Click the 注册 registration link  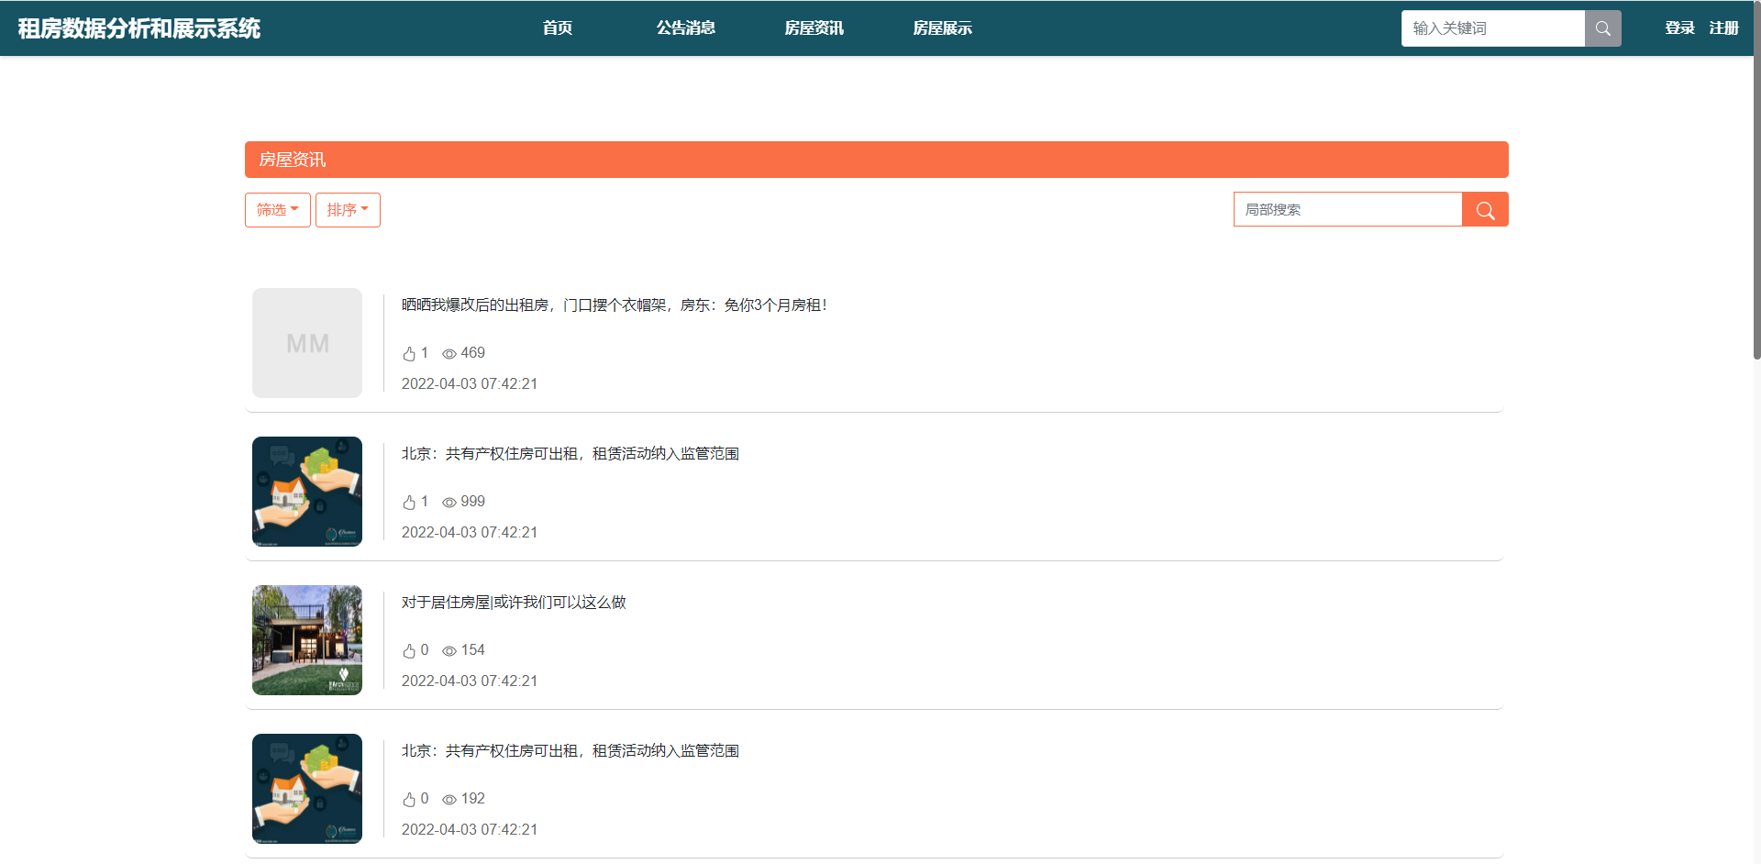click(x=1723, y=28)
